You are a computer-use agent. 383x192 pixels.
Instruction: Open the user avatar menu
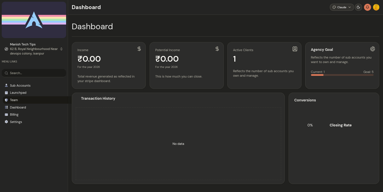(376, 7)
